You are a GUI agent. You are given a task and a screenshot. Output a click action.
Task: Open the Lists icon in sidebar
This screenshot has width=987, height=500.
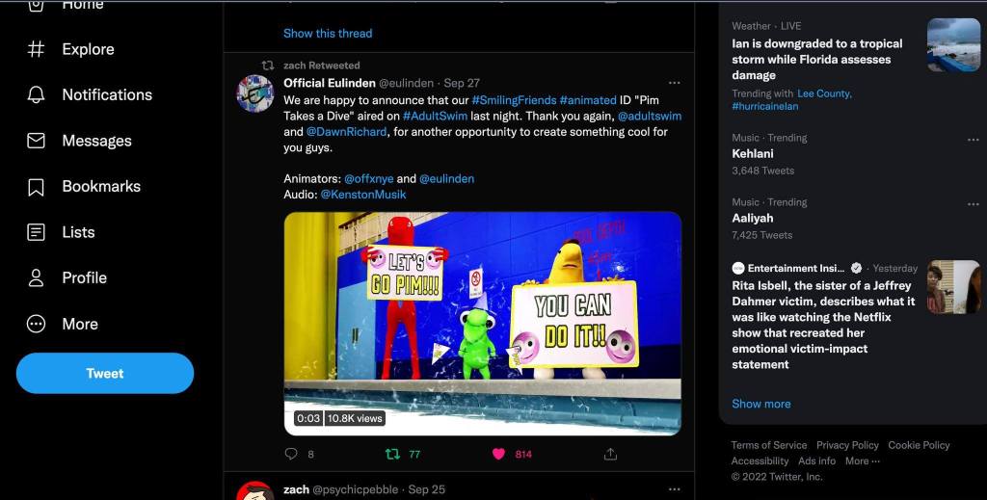tap(36, 232)
